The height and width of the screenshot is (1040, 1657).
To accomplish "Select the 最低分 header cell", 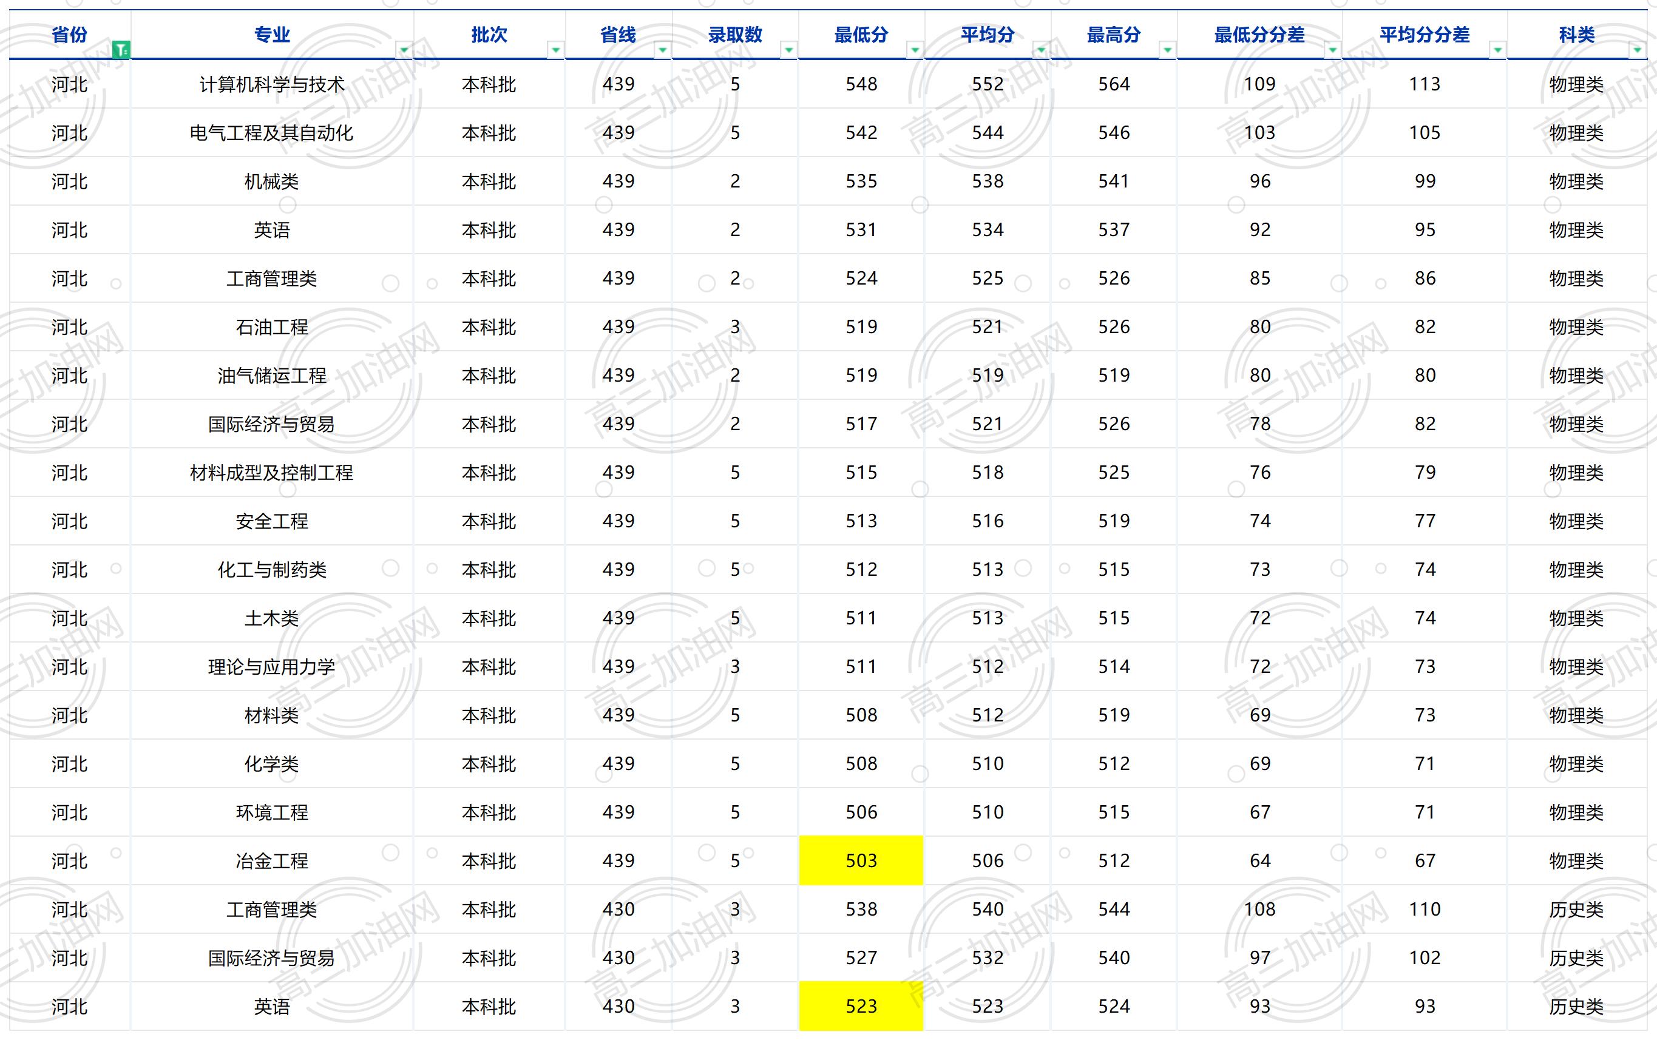I will [x=861, y=35].
